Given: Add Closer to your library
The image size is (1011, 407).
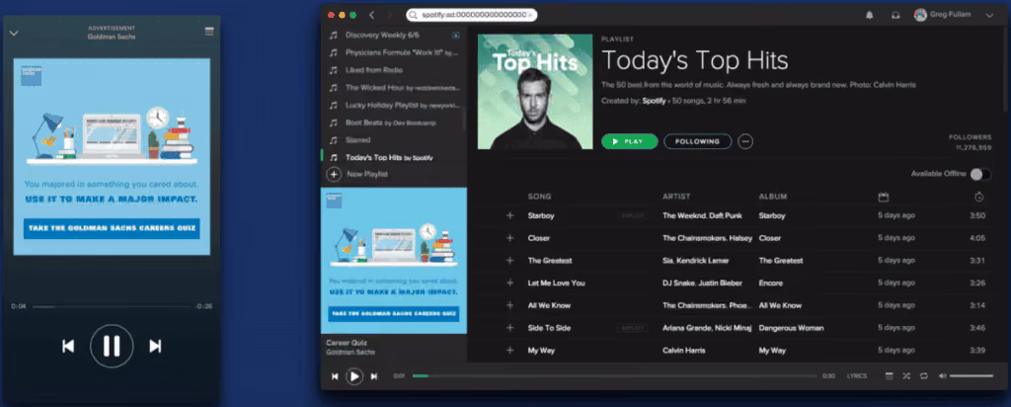Looking at the screenshot, I should (x=510, y=238).
